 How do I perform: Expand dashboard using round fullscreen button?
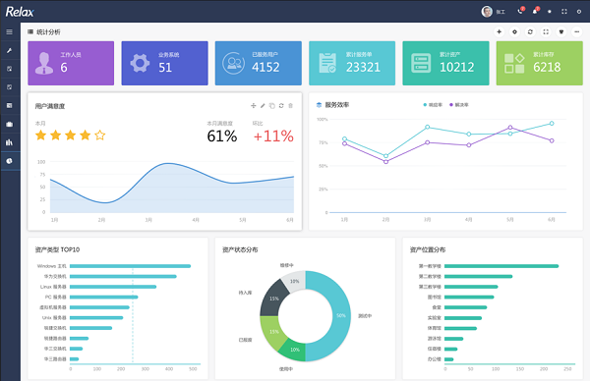[546, 32]
